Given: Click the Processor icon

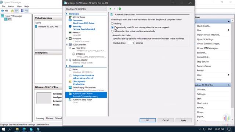Looking at the screenshot, I should click(x=70, y=38).
